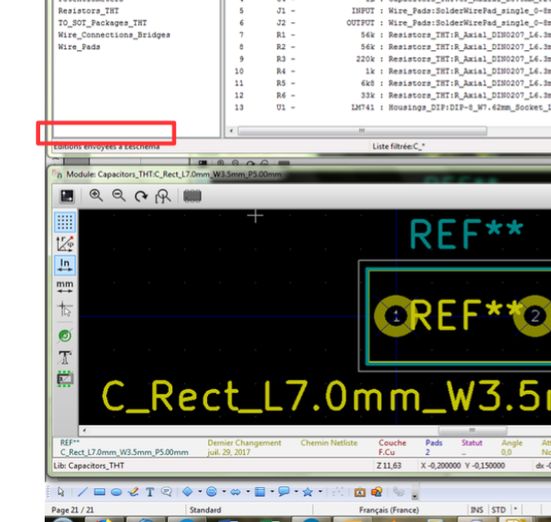Click the footprint viewer horizontal scrollbar

click(304, 431)
